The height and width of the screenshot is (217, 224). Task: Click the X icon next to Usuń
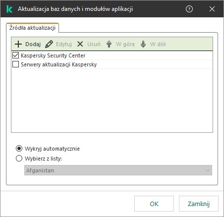point(80,44)
